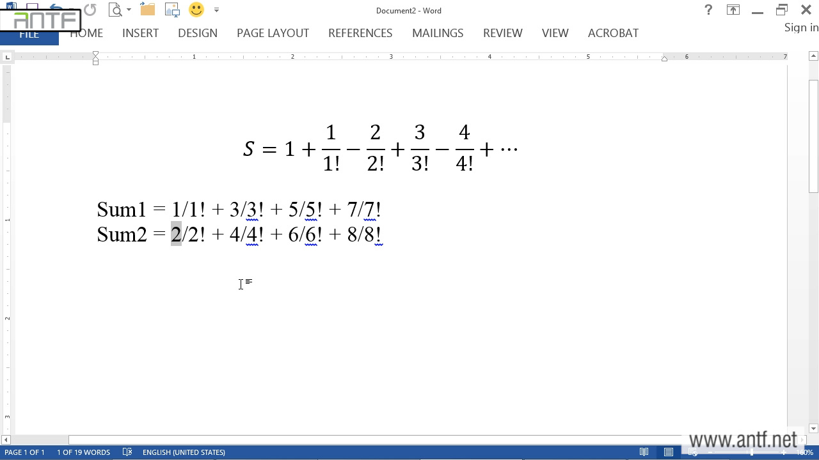Click the picture with monitor icon
Viewport: 819px width, 460px height.
(172, 10)
